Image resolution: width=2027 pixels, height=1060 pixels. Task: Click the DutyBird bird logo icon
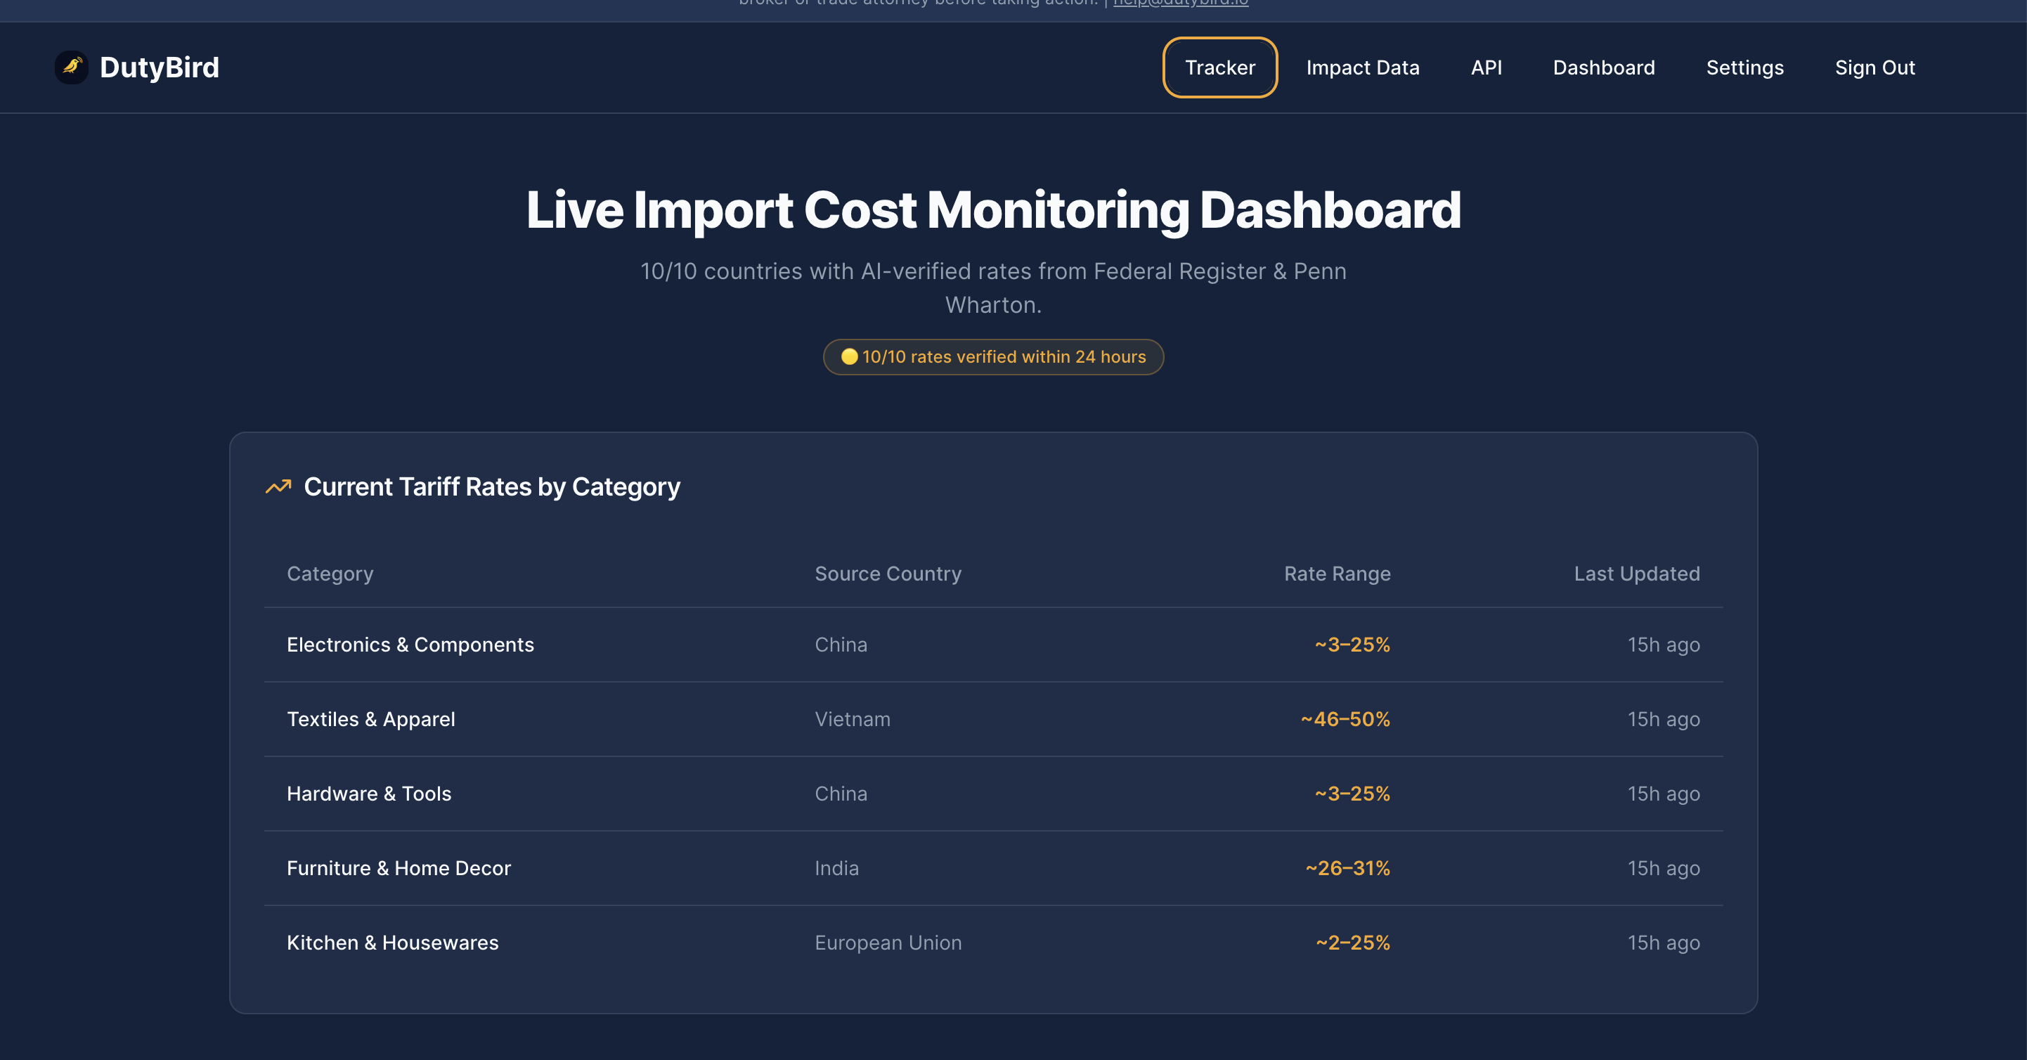coord(72,67)
